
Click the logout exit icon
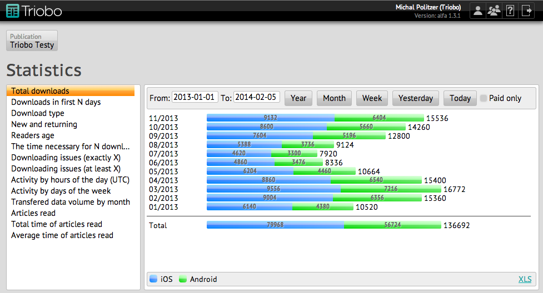526,11
